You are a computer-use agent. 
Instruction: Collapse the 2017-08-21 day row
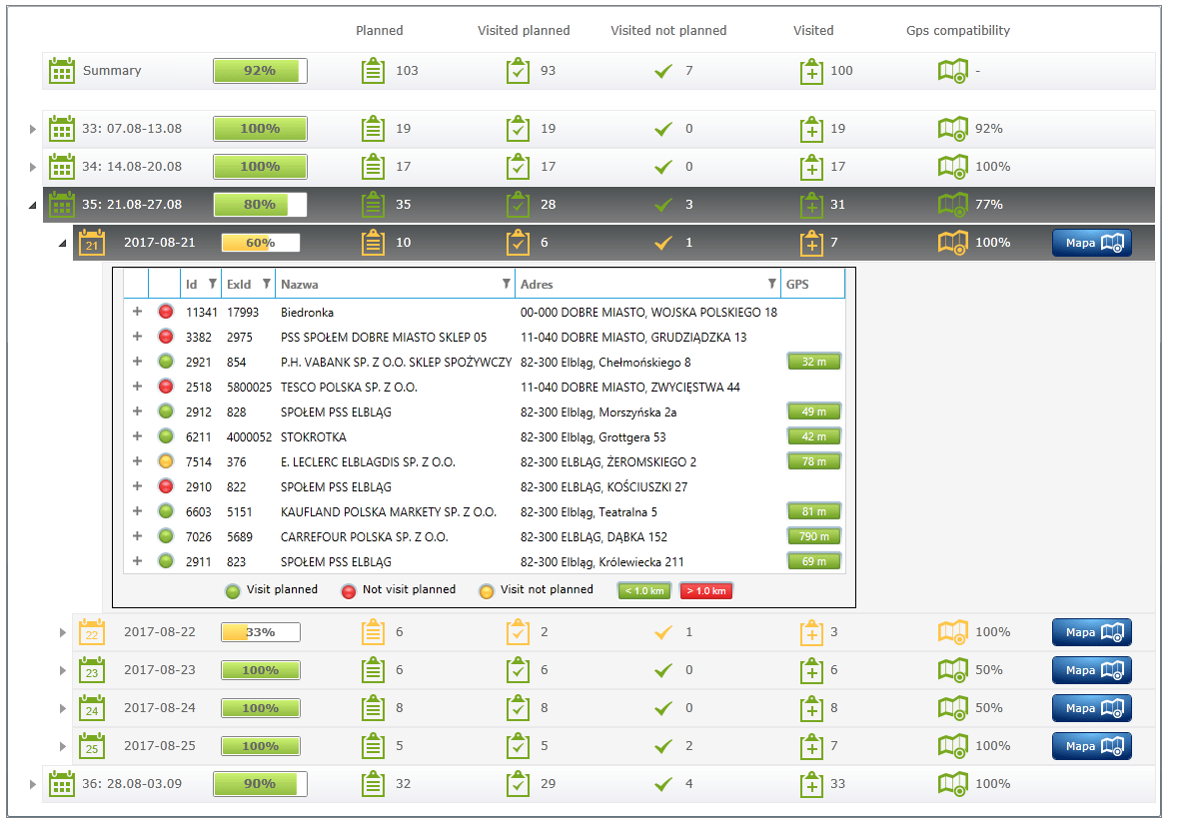(x=62, y=244)
